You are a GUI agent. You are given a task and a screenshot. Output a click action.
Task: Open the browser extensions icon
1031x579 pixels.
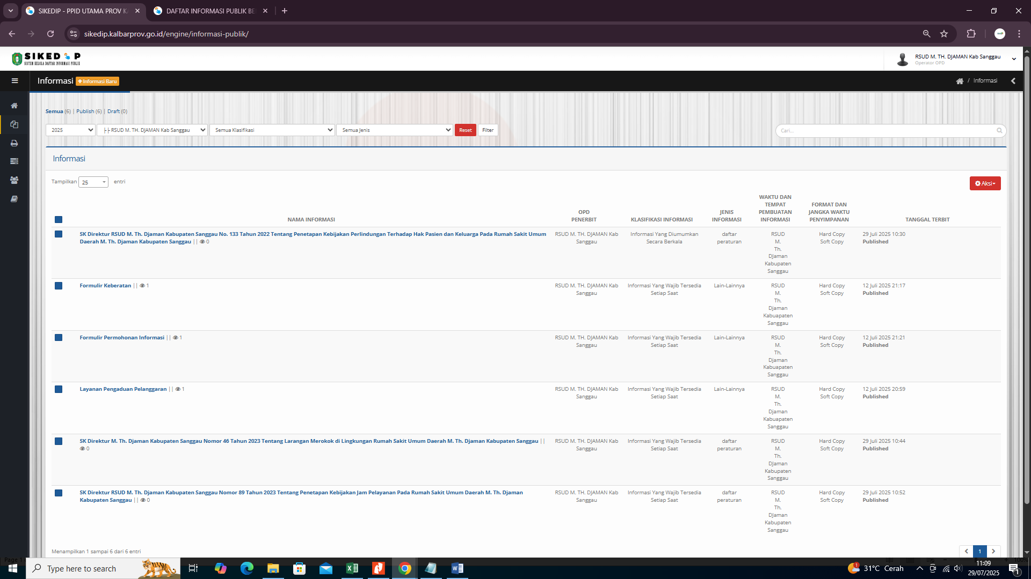(x=971, y=34)
